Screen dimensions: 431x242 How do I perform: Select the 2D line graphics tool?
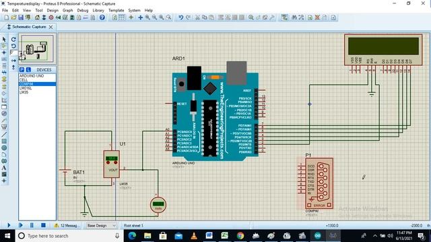(4, 134)
